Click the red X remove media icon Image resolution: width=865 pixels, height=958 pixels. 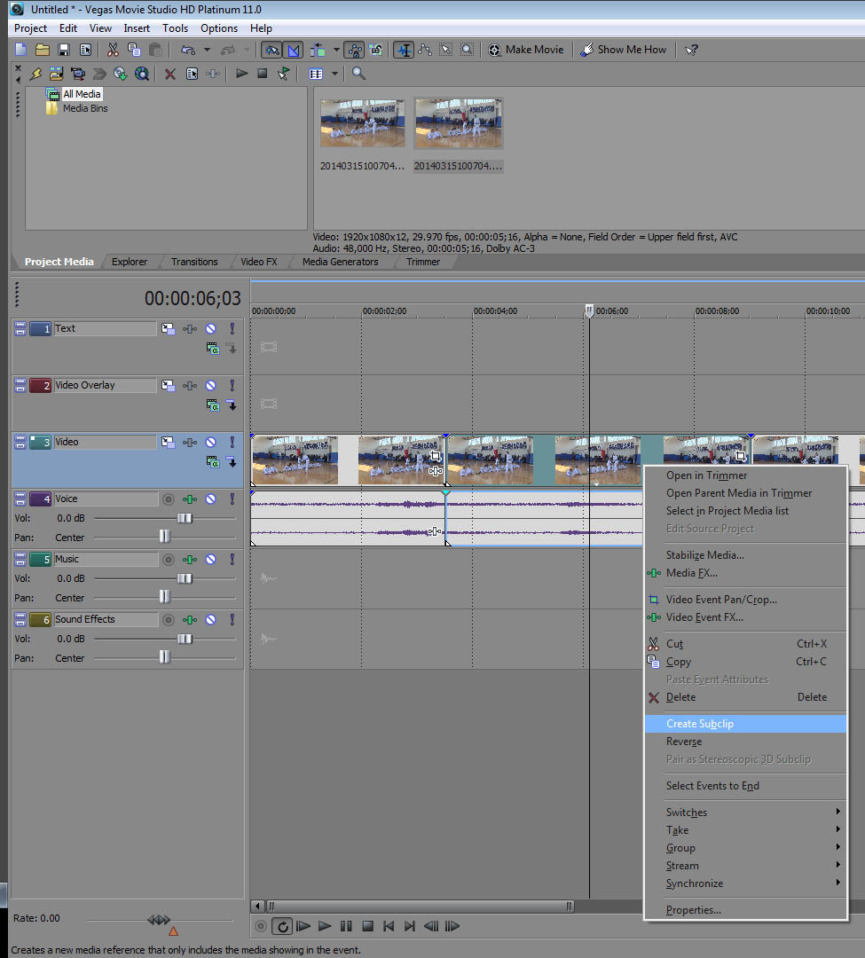[169, 74]
